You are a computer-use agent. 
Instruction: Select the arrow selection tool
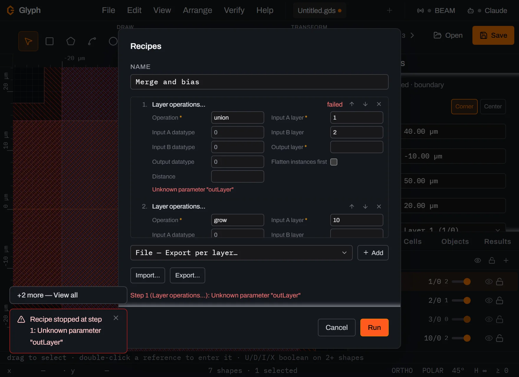[x=28, y=41]
